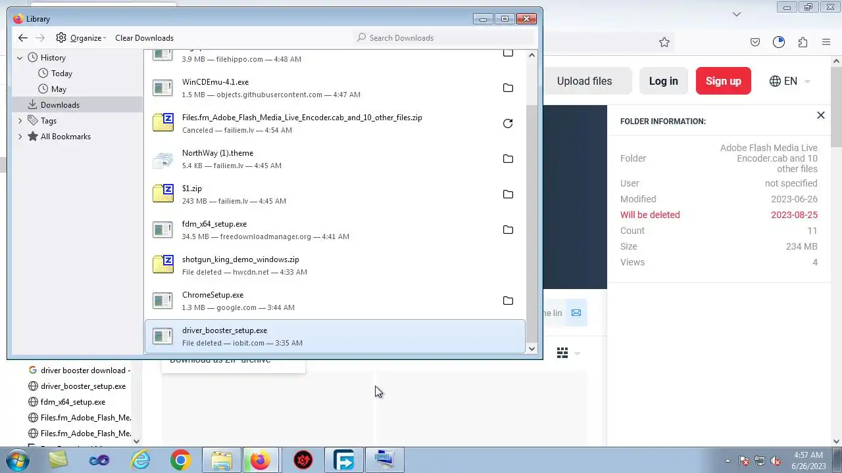Focus the Search Downloads field
842x473 pixels.
pyautogui.click(x=444, y=38)
